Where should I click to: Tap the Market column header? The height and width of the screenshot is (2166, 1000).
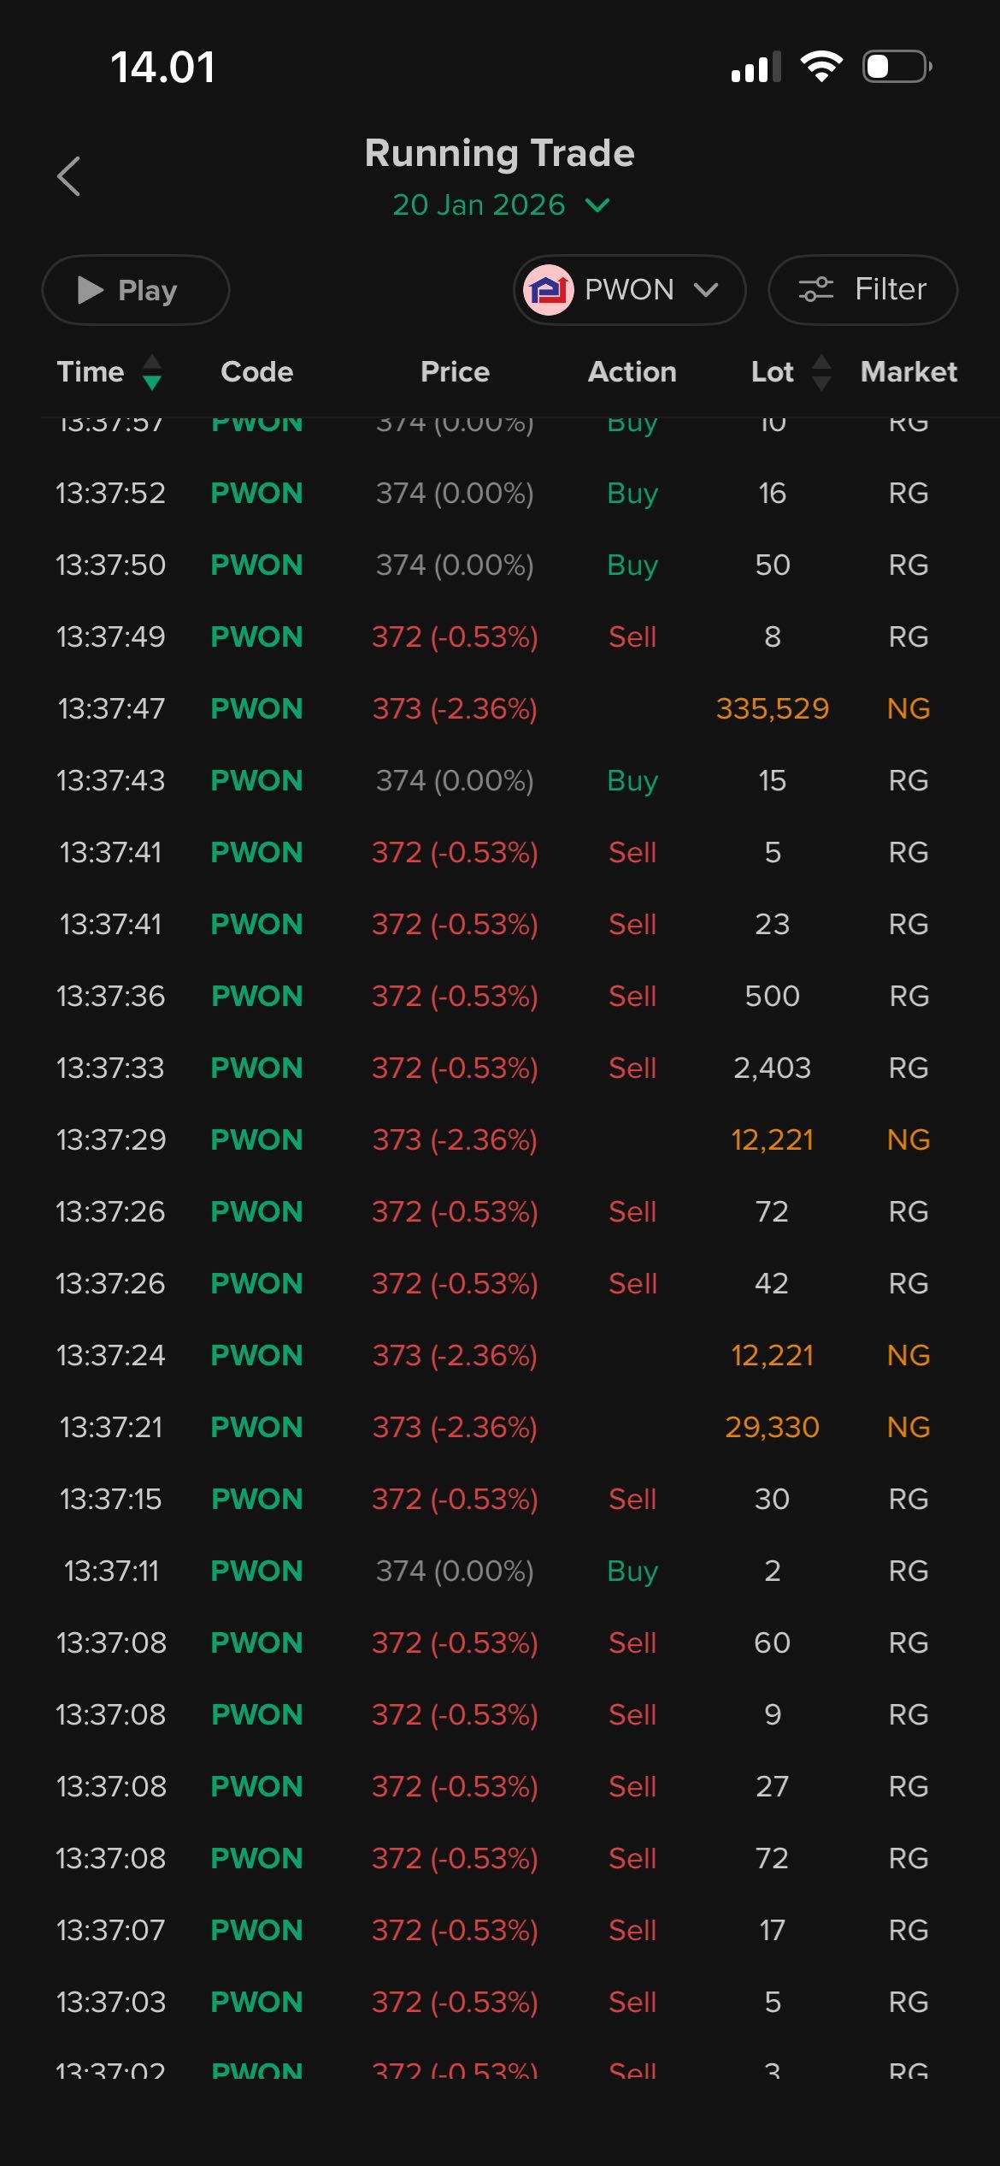coord(908,372)
